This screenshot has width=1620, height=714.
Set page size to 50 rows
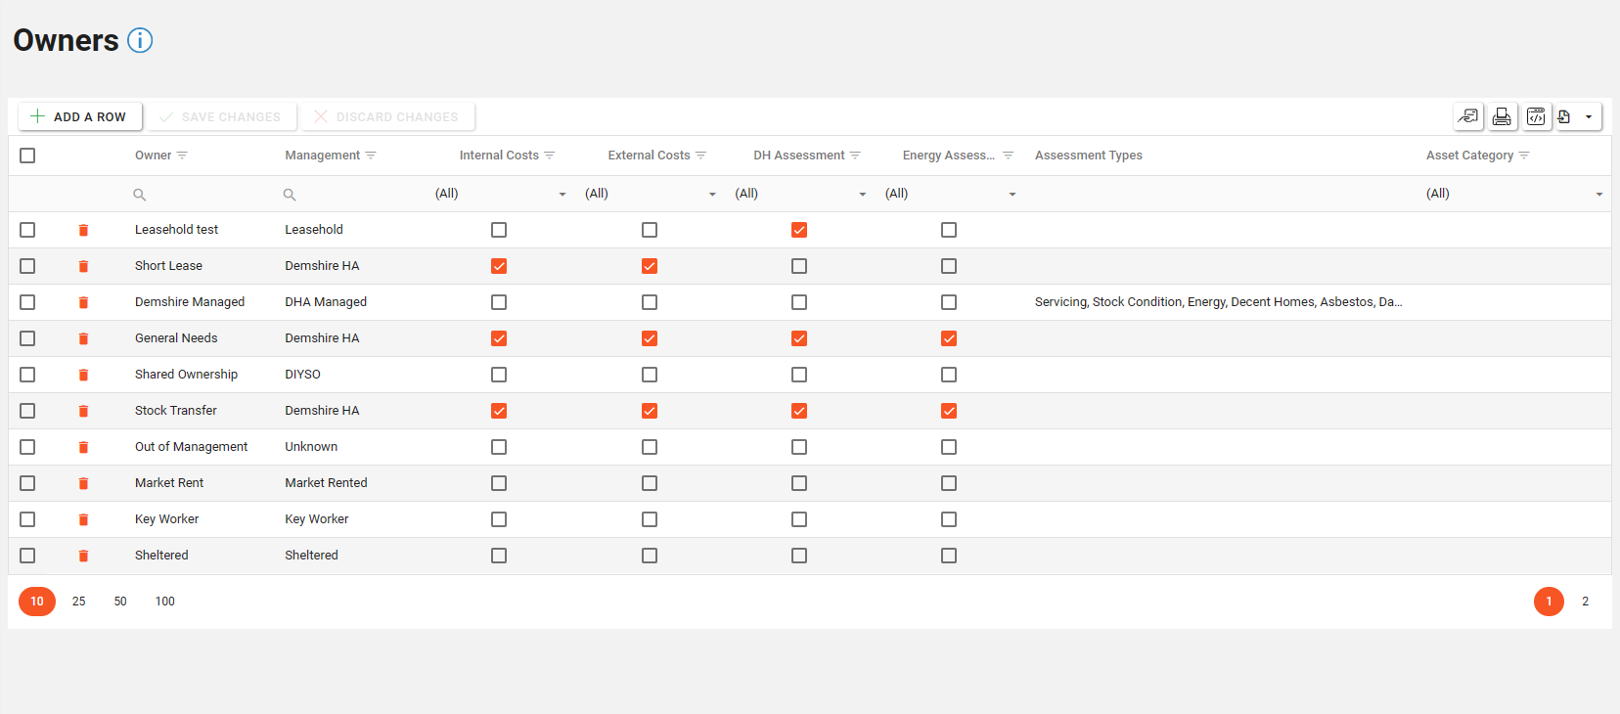(x=120, y=602)
